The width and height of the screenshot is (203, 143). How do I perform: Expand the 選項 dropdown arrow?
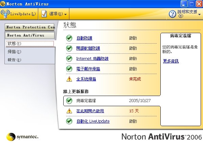pos(66,14)
